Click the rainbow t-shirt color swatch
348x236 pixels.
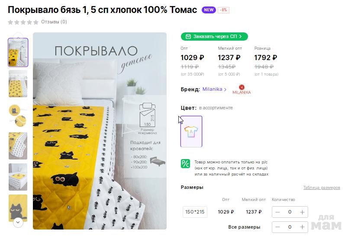pyautogui.click(x=191, y=131)
